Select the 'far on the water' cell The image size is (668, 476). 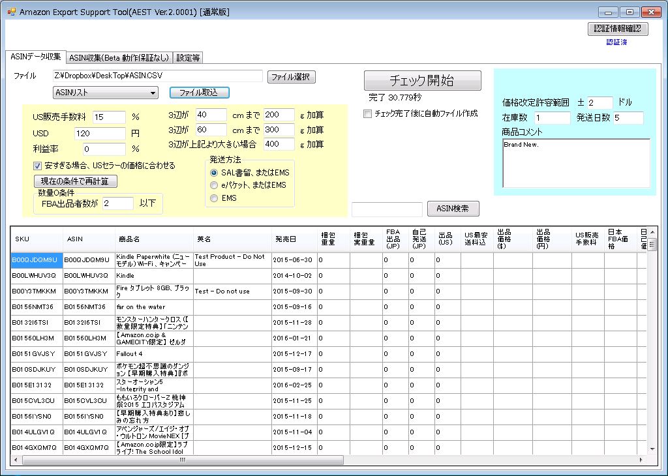[154, 307]
